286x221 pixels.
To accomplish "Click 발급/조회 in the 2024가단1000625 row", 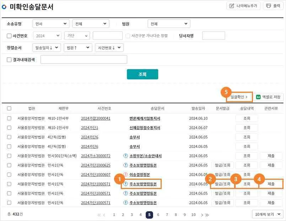I will click(222, 165).
